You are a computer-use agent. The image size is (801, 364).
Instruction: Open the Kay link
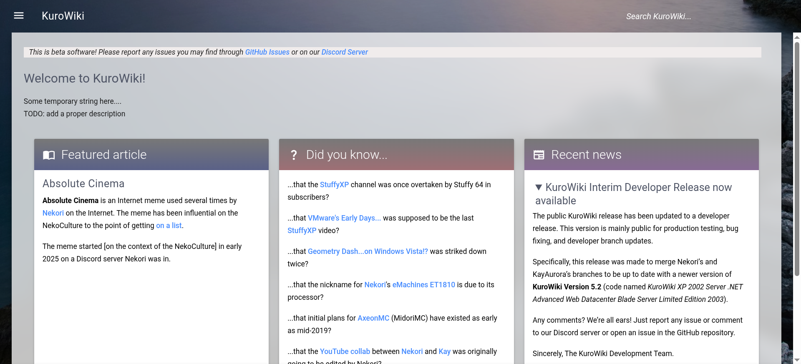point(445,351)
